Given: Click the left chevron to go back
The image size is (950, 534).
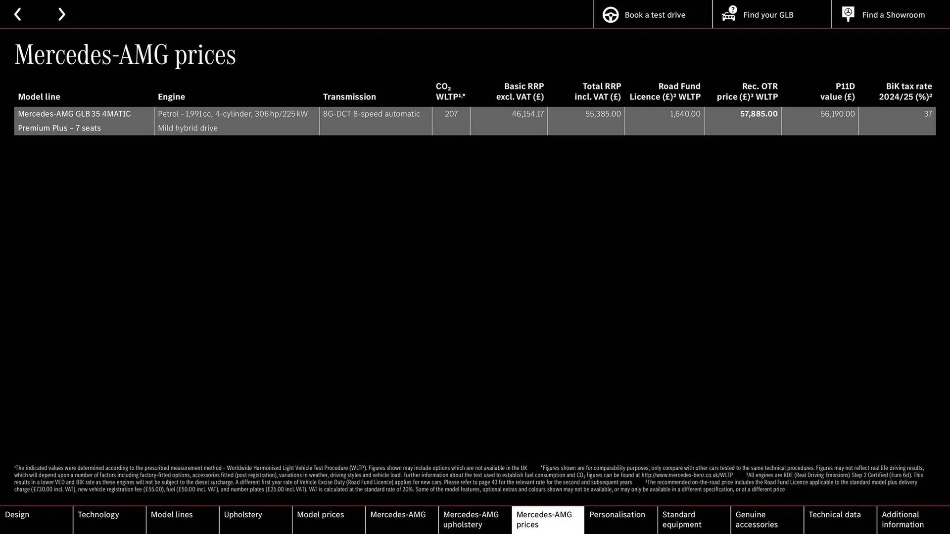Looking at the screenshot, I should (18, 14).
